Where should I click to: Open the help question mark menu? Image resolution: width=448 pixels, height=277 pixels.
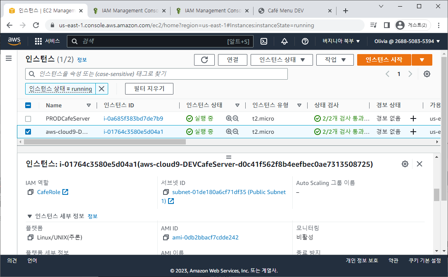click(x=305, y=41)
